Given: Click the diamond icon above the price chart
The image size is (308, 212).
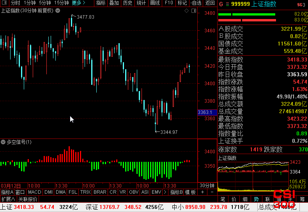Looking at the screenshot, I should click(186, 11).
